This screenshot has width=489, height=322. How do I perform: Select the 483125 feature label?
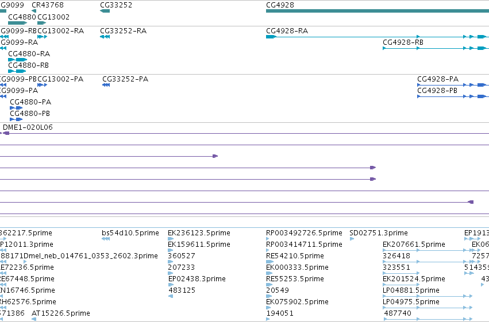(x=182, y=290)
